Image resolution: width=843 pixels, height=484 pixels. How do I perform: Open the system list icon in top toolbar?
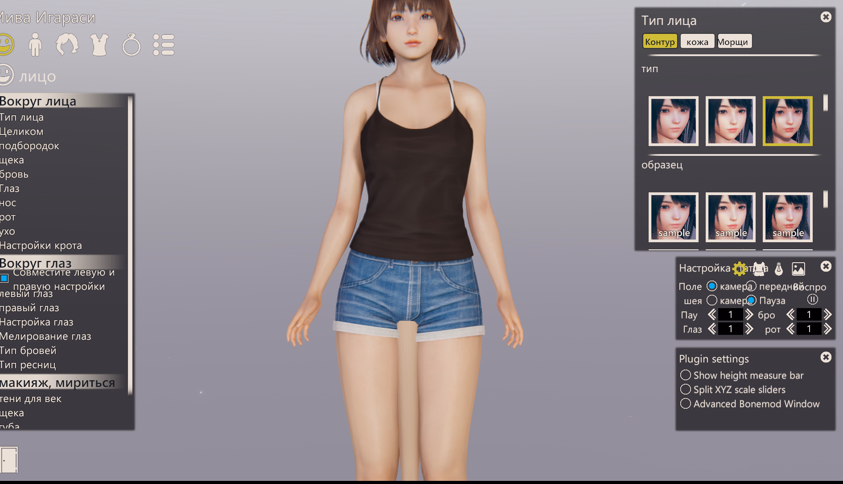164,44
